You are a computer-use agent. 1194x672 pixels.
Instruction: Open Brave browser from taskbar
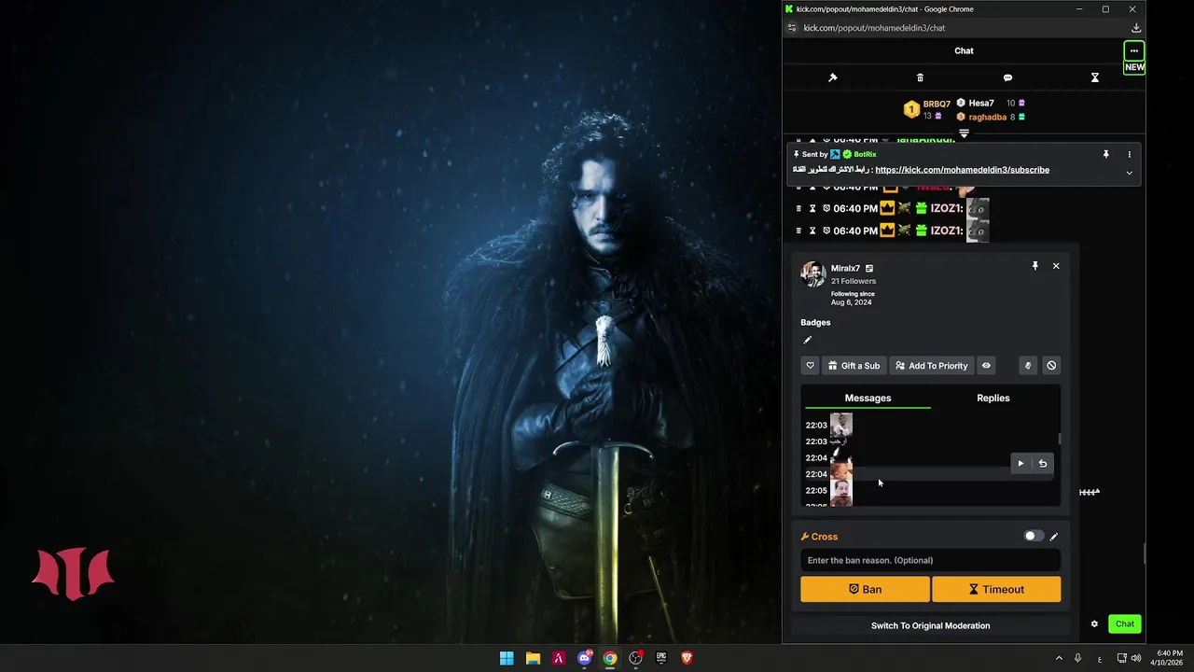687,658
